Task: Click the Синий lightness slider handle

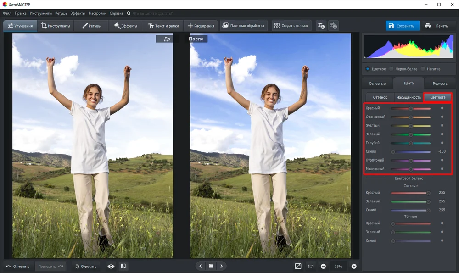Action: click(x=393, y=152)
